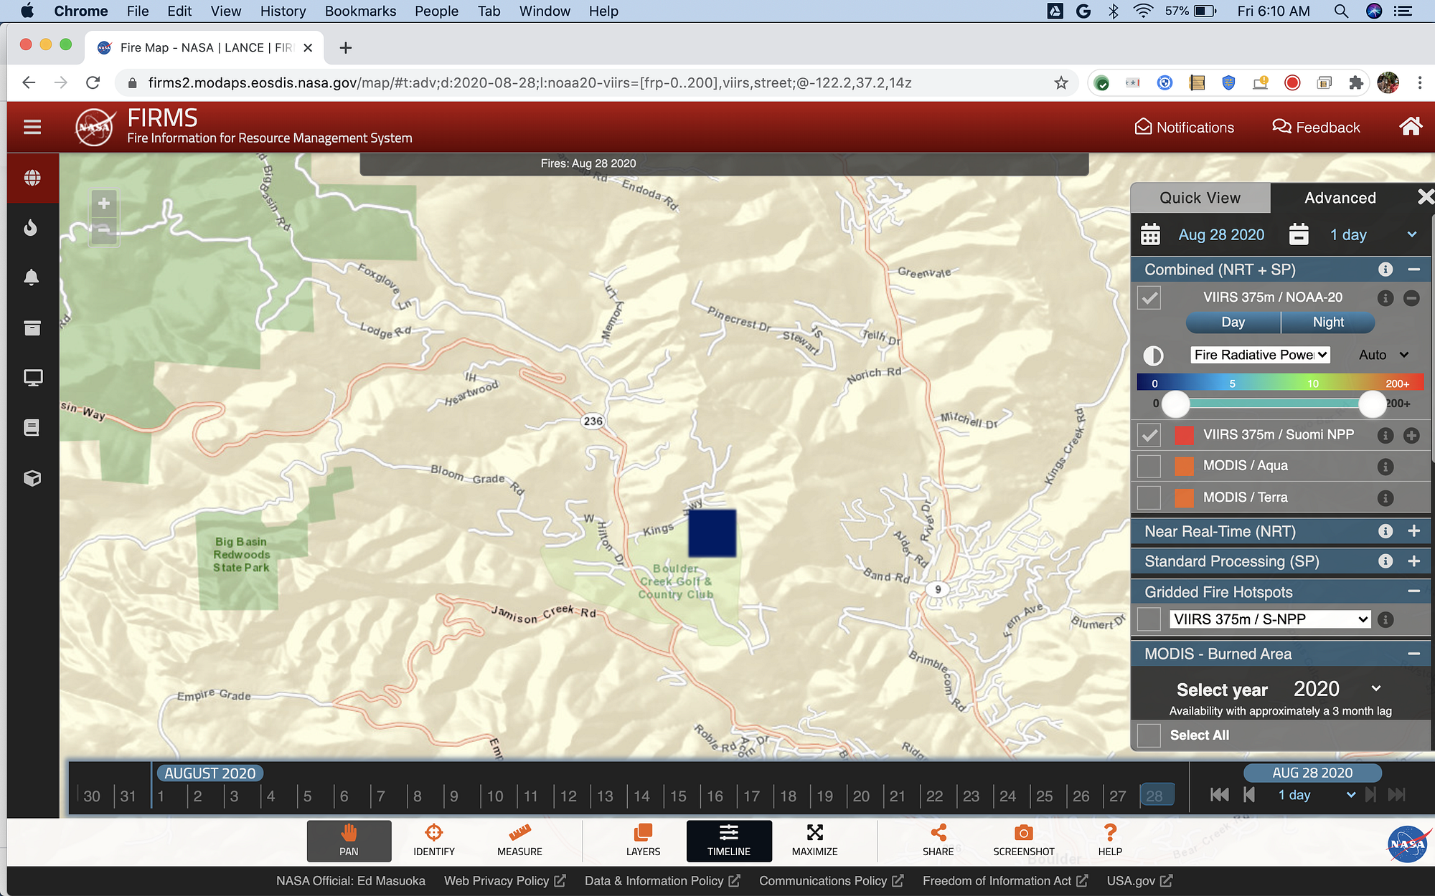Click the Night button for NOAA-20
The width and height of the screenshot is (1435, 896).
1327,323
